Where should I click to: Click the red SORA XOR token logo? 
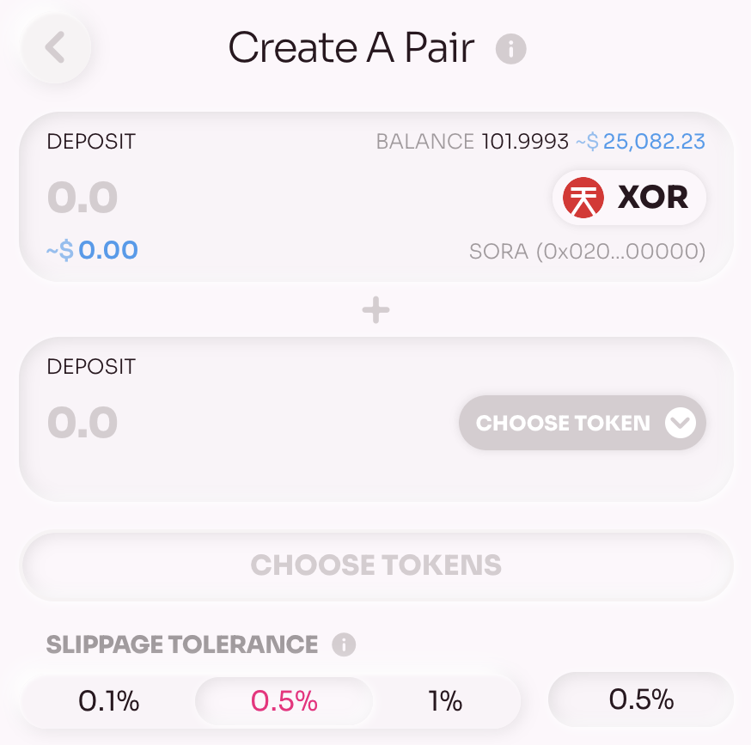(x=583, y=198)
